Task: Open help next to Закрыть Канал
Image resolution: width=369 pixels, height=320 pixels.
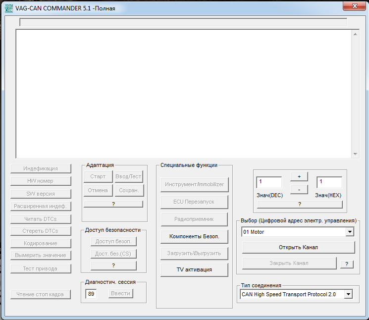Action: [347, 264]
